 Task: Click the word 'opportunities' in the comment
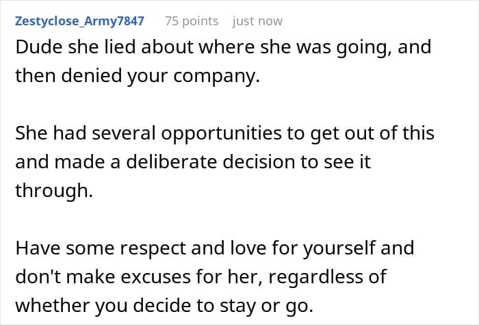(x=221, y=134)
